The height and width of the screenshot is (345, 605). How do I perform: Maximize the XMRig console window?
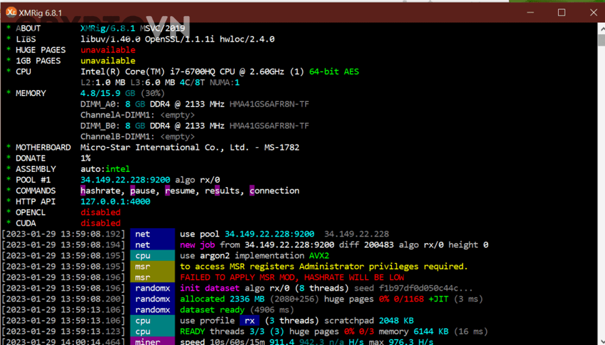[x=561, y=12]
